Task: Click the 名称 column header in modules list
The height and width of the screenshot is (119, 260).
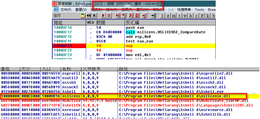Action: click(71, 69)
